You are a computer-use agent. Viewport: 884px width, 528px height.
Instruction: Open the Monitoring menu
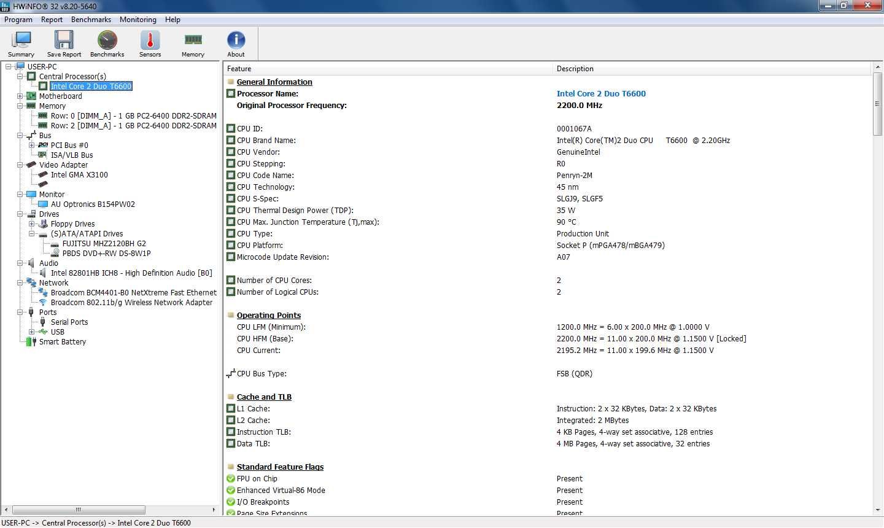[138, 20]
